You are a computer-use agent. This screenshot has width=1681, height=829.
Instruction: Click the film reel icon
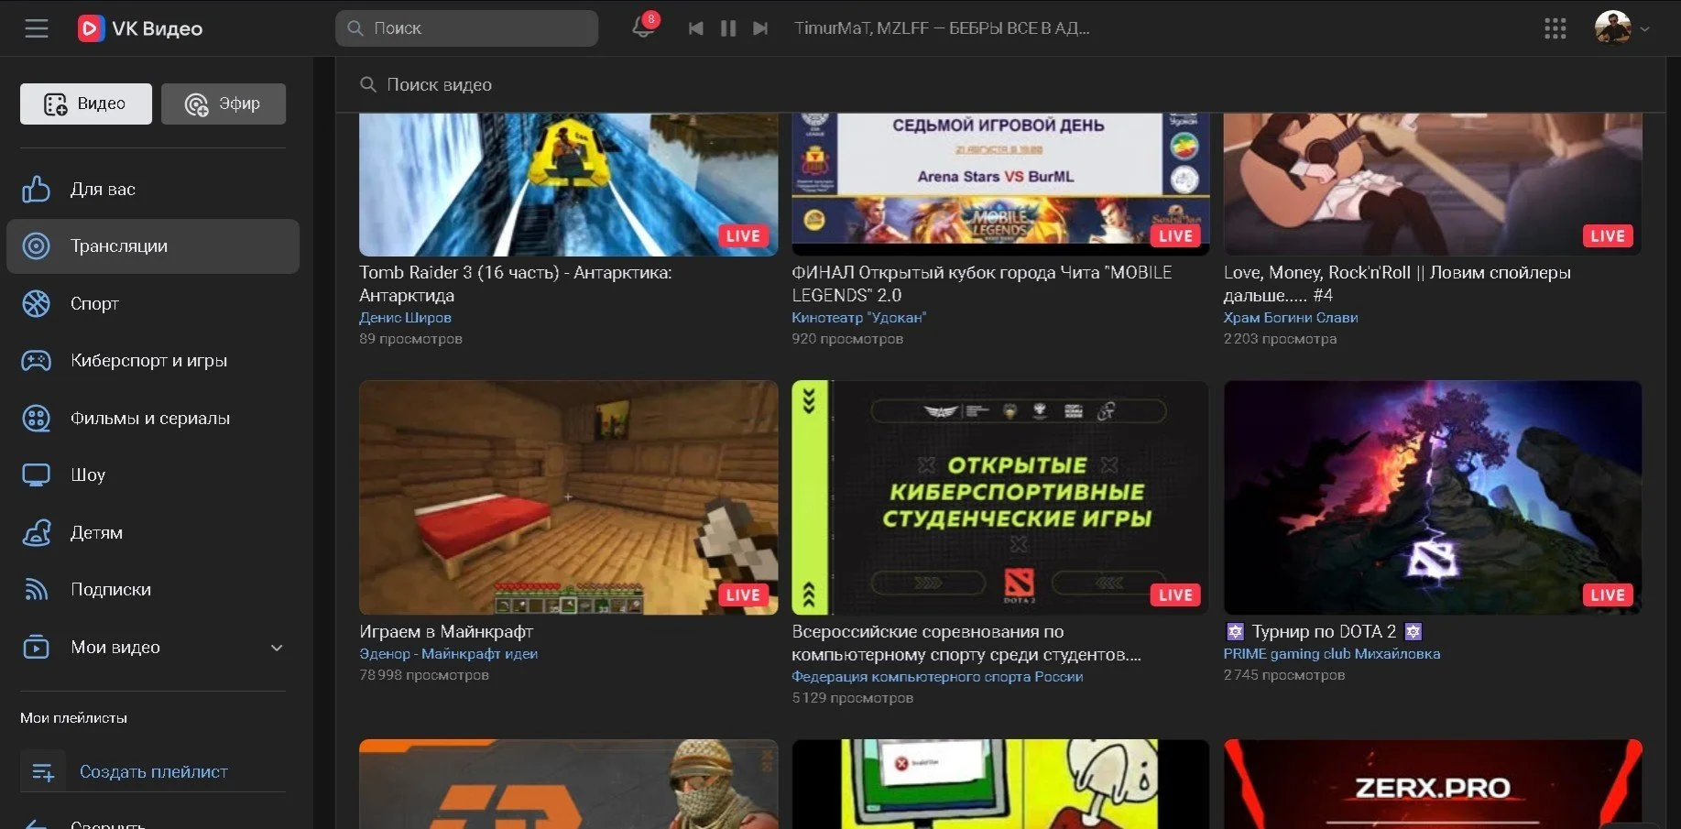pyautogui.click(x=36, y=418)
